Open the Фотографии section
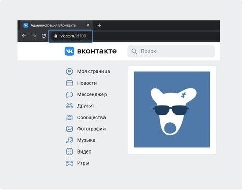Image resolution: width=243 pixels, height=190 pixels. [x=91, y=129]
